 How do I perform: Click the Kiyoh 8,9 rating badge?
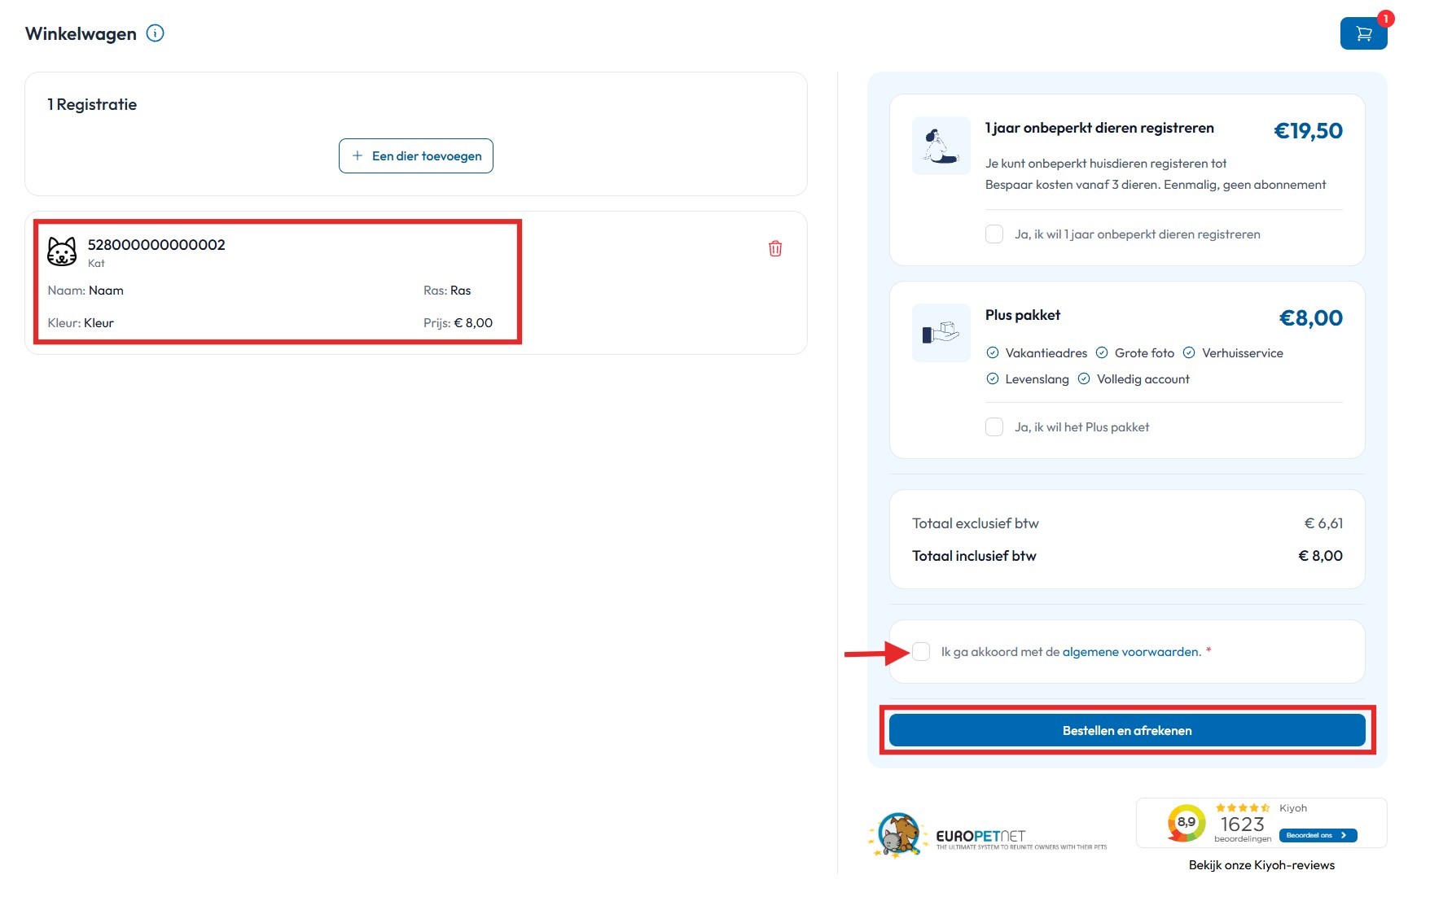pyautogui.click(x=1186, y=823)
